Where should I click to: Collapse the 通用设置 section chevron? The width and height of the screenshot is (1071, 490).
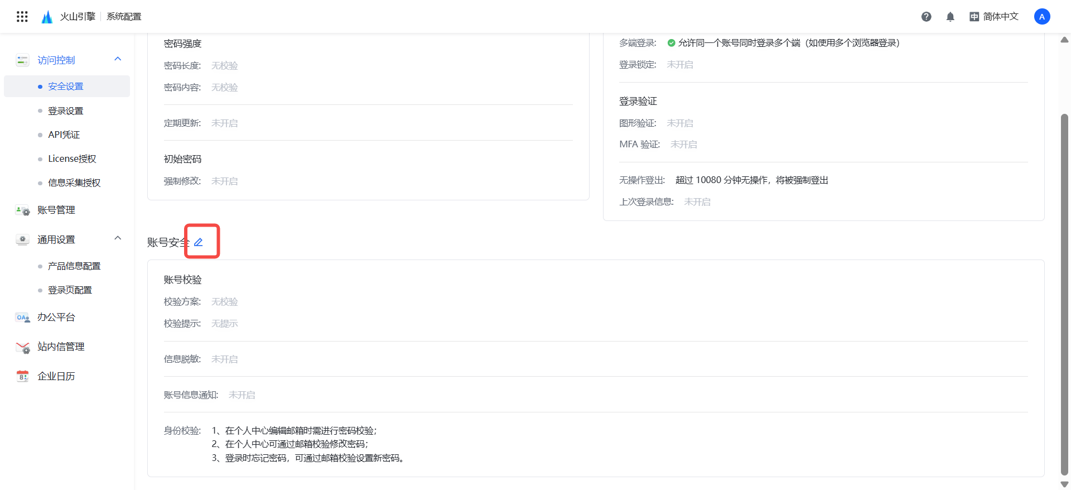click(x=118, y=238)
